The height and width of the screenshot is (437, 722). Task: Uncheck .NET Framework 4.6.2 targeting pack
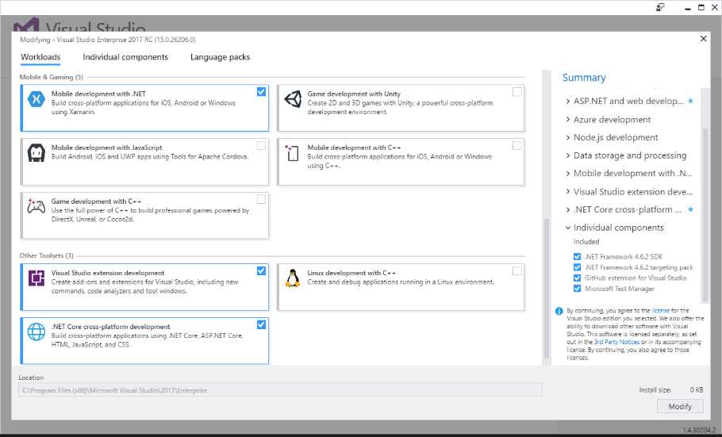tap(577, 267)
